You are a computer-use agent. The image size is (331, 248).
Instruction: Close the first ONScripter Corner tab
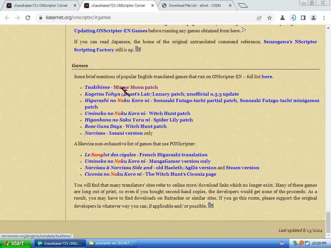[x=75, y=6]
